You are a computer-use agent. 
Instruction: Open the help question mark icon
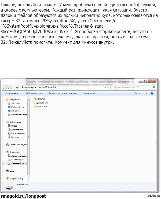[x=152, y=93]
